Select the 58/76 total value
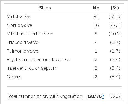Viewport: 128px width, 104px height. [95, 97]
